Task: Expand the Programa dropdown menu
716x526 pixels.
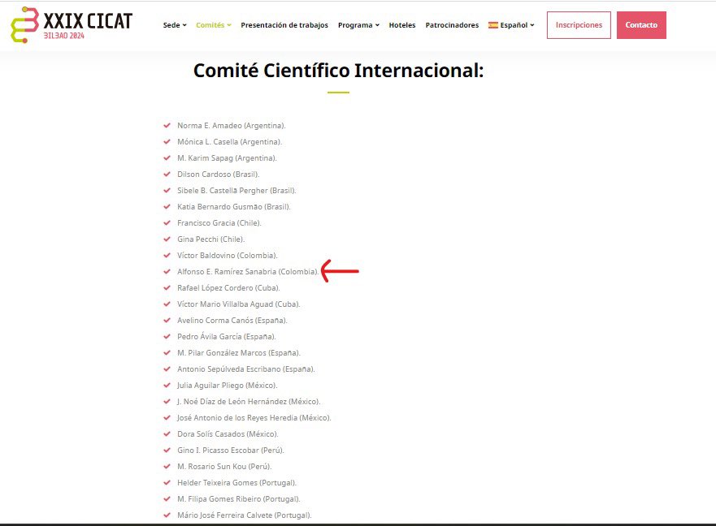Action: click(358, 25)
